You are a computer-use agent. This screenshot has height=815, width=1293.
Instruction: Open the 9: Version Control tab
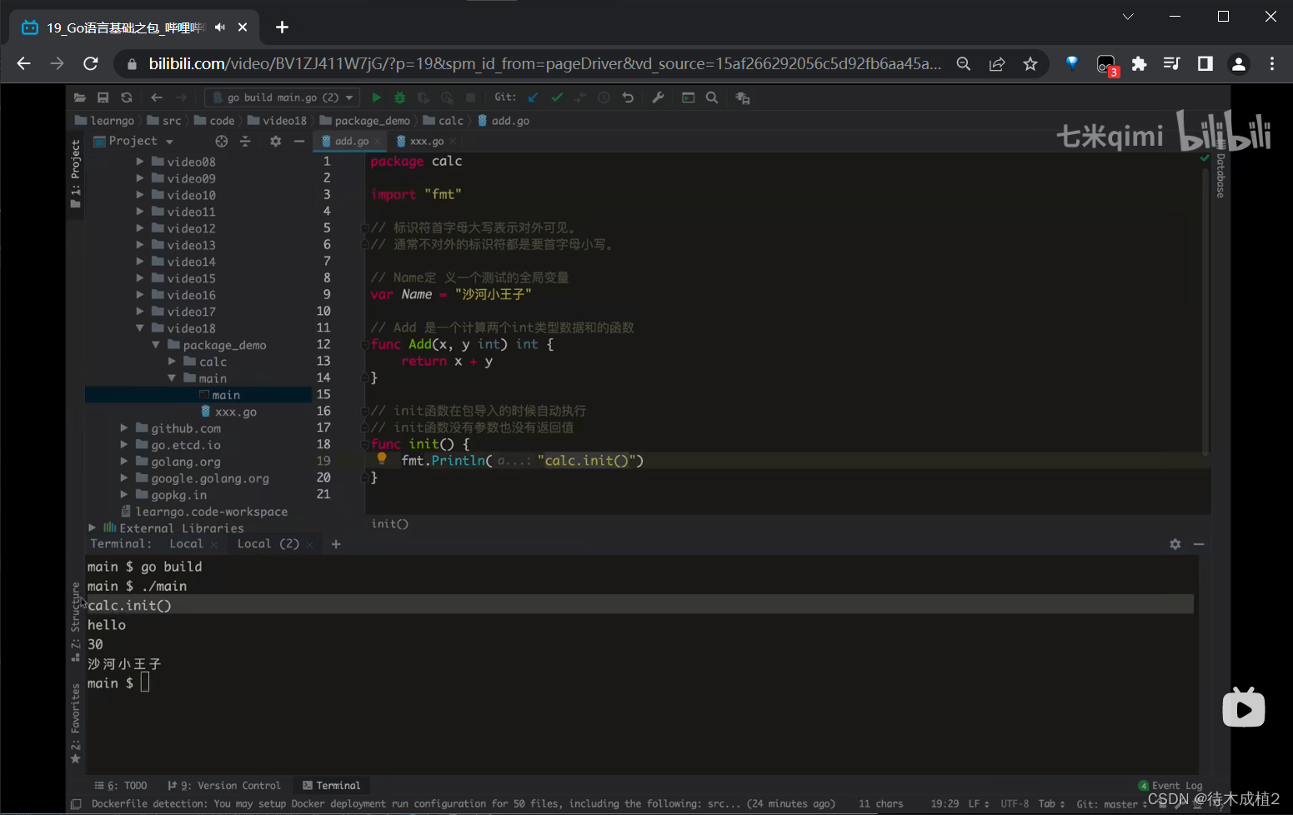[224, 786]
